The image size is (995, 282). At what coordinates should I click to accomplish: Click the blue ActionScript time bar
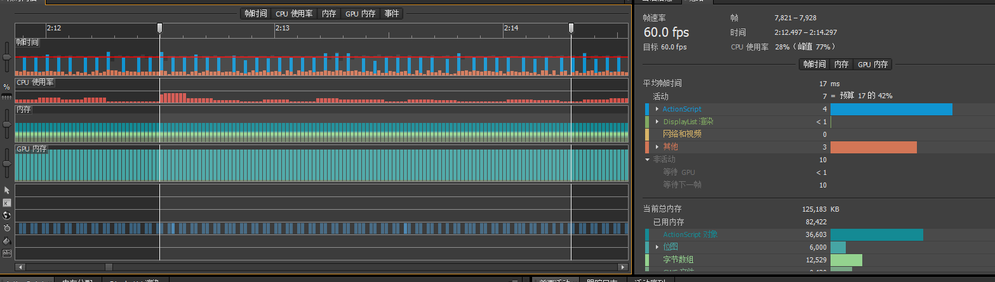point(891,109)
